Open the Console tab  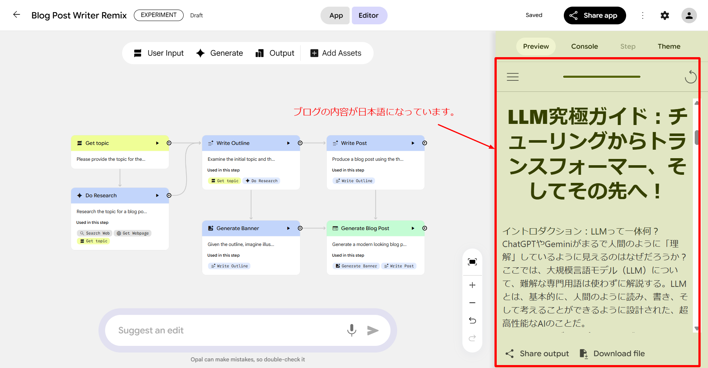pos(584,46)
